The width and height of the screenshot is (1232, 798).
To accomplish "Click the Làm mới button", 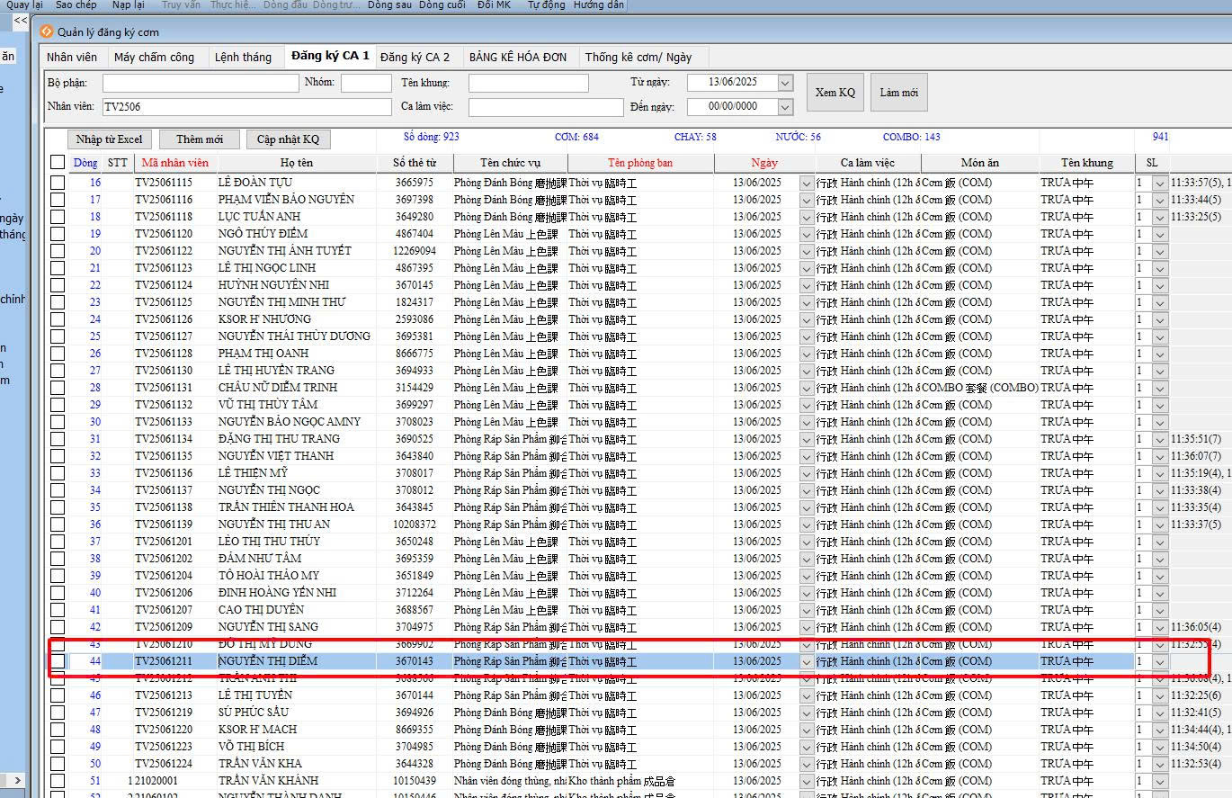I will (x=898, y=93).
